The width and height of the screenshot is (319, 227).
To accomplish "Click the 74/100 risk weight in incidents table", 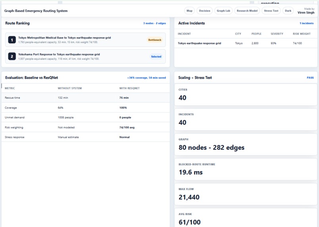I will tap(297, 43).
